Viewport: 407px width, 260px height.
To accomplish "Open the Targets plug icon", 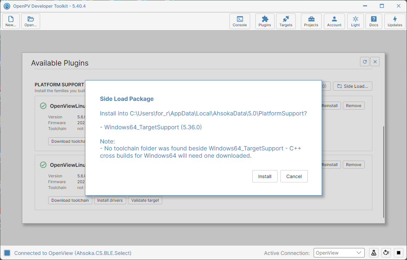I will [x=286, y=21].
